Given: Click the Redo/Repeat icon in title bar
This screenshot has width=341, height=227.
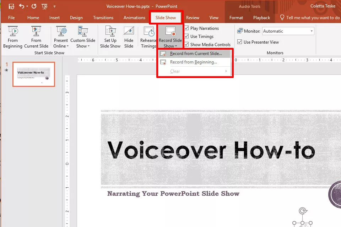Looking at the screenshot, I should pos(34,6).
